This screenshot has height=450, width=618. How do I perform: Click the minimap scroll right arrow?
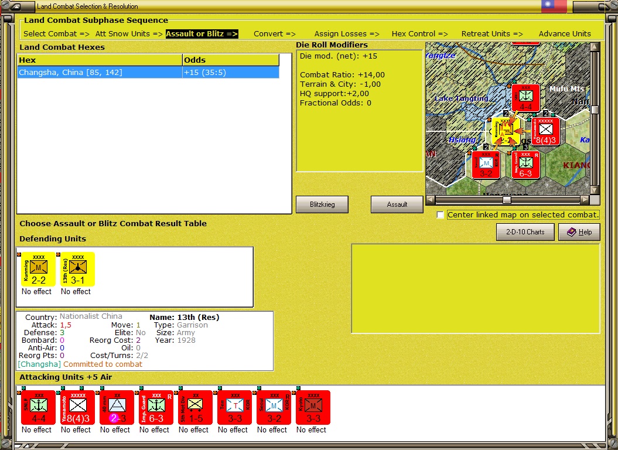pos(585,200)
